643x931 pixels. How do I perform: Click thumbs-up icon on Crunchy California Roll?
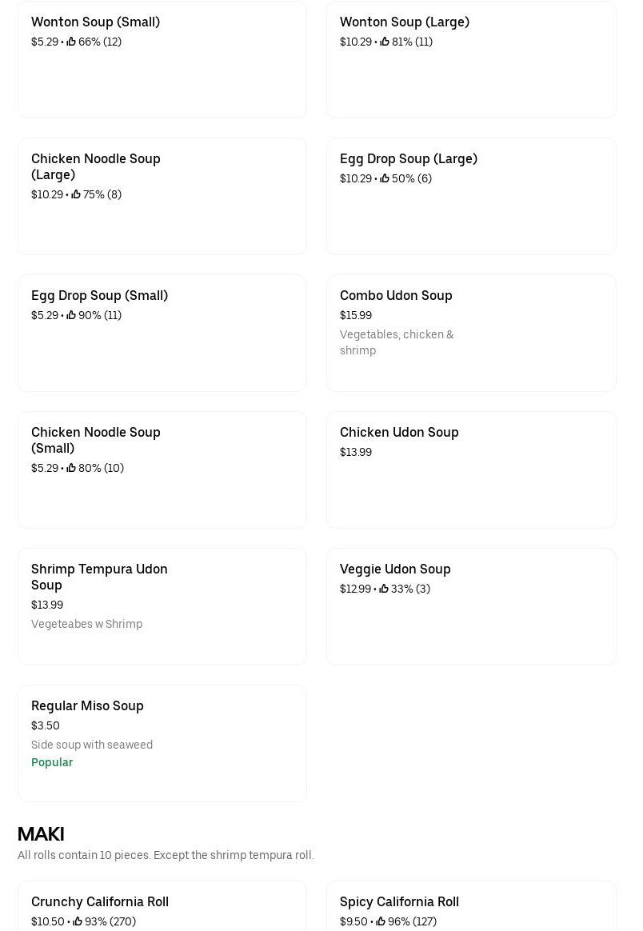pyautogui.click(x=78, y=921)
